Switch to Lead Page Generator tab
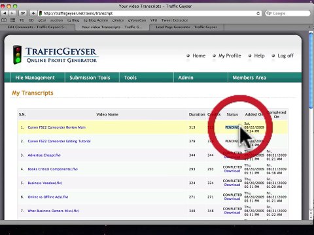 pyautogui.click(x=186, y=27)
